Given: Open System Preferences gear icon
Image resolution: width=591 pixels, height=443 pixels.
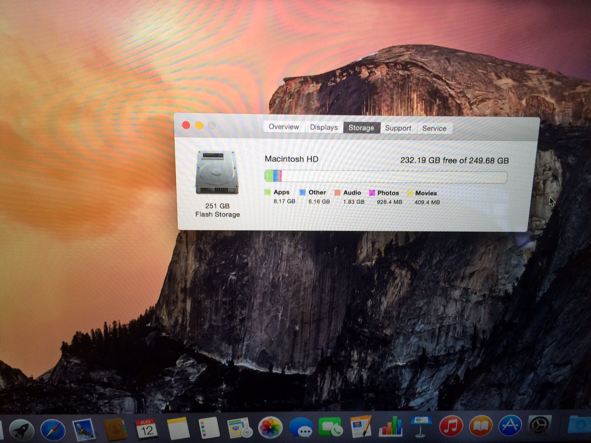Looking at the screenshot, I should point(539,425).
